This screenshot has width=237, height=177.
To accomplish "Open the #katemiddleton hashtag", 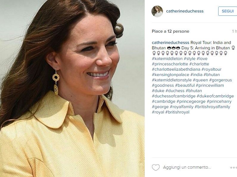I will point(167,59).
